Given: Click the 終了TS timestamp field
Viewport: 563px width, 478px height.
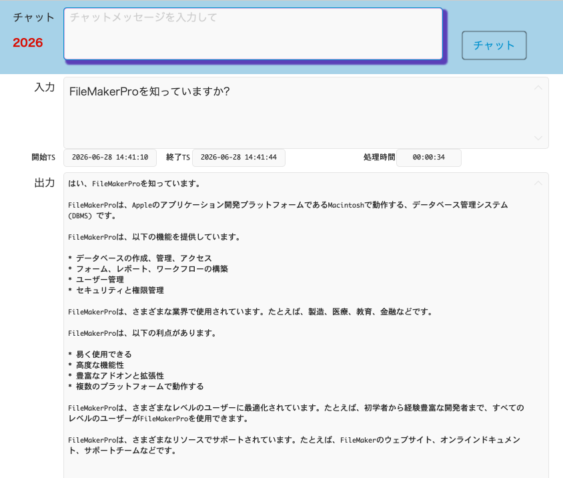Looking at the screenshot, I should 239,158.
